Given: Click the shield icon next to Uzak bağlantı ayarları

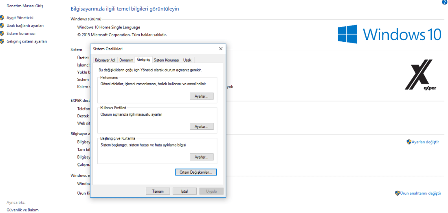Looking at the screenshot, I should click(x=2, y=26).
